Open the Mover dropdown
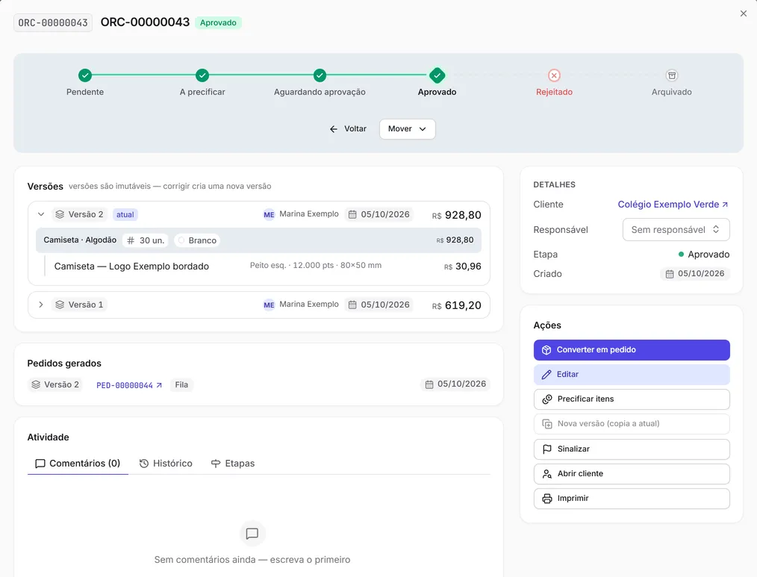 (x=407, y=129)
